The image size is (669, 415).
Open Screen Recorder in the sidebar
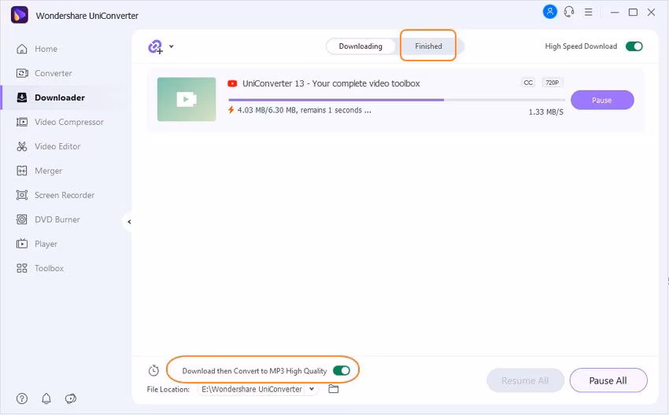pyautogui.click(x=64, y=195)
